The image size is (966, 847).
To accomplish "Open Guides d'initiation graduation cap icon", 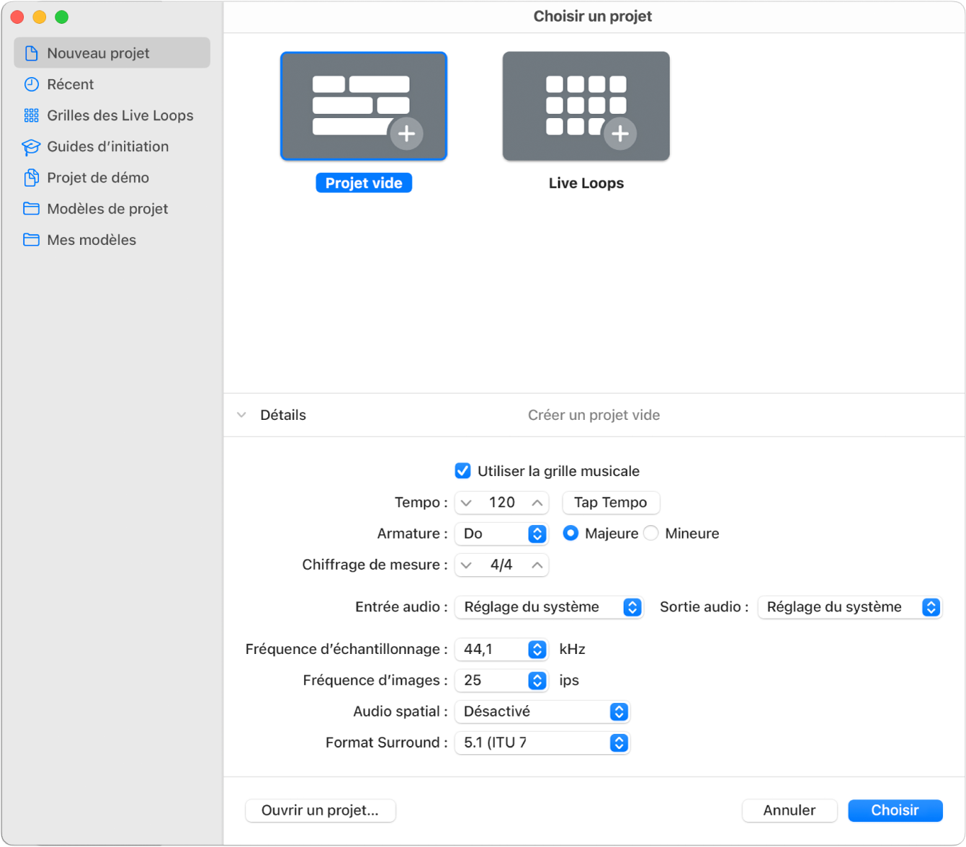I will coord(31,147).
